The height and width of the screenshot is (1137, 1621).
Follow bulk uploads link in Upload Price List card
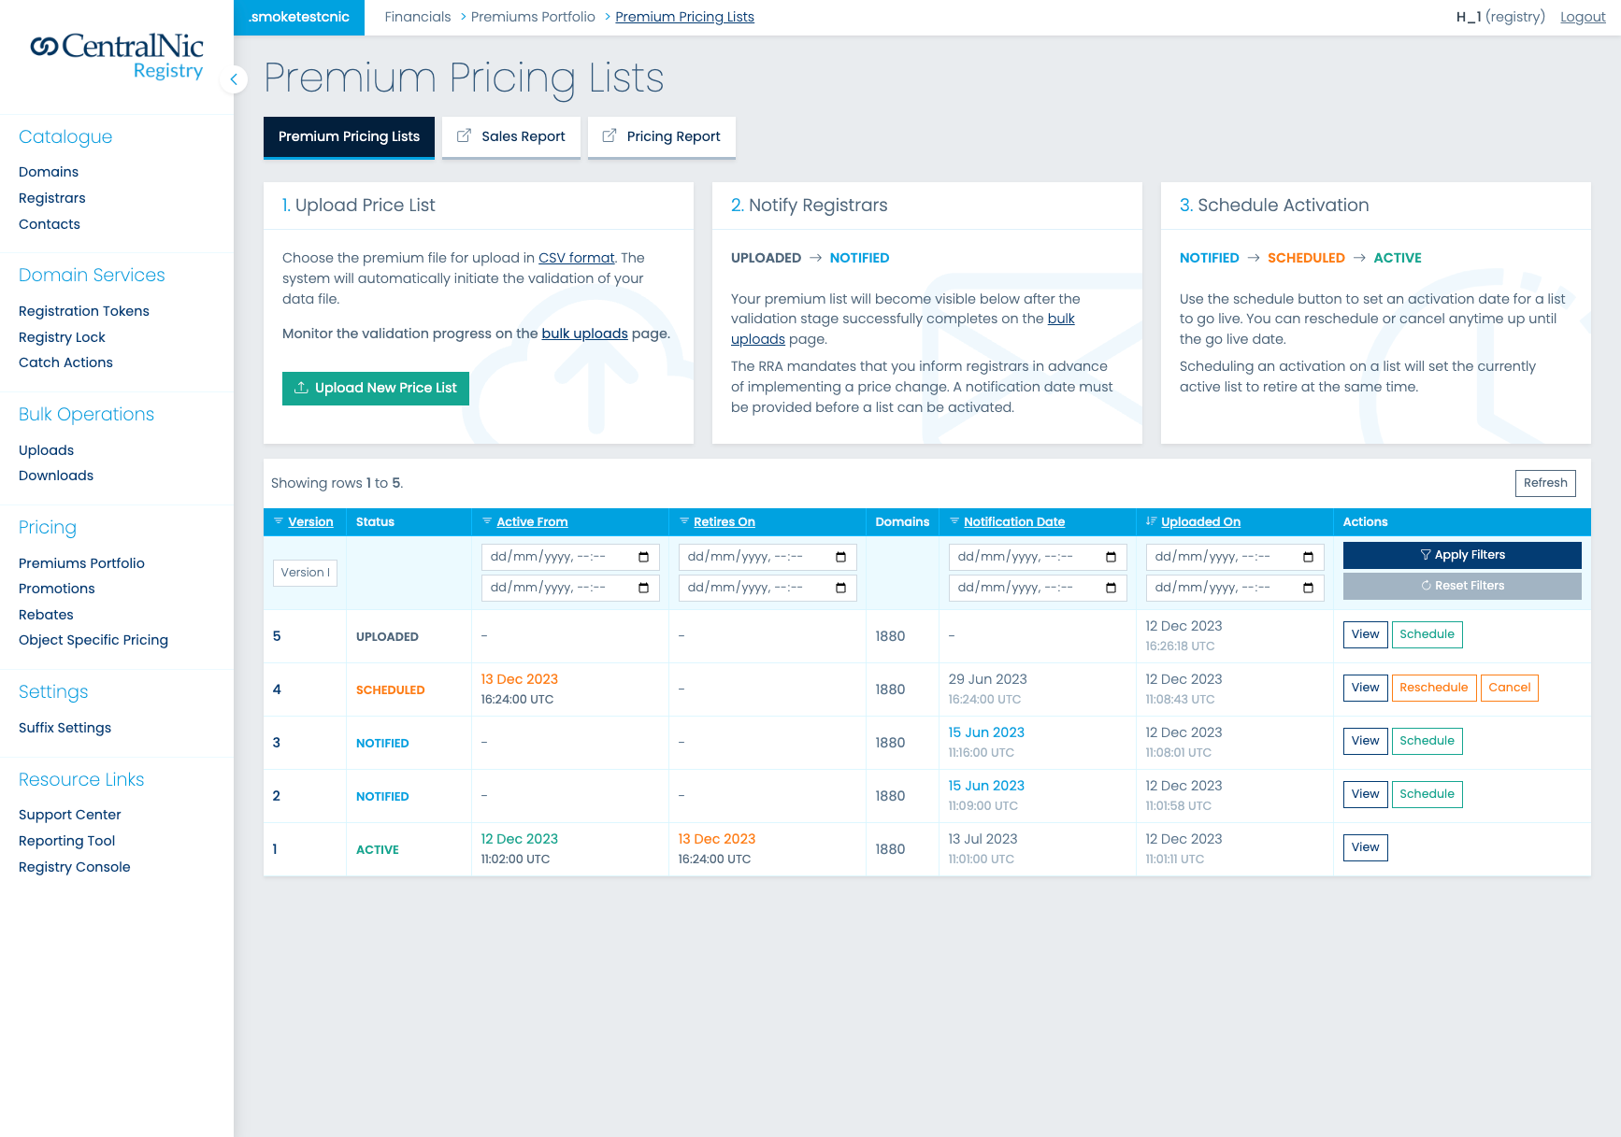tap(585, 334)
